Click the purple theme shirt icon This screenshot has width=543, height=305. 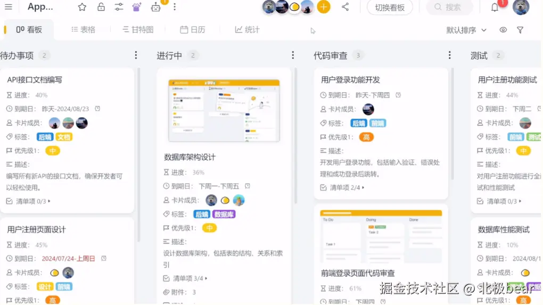(137, 7)
